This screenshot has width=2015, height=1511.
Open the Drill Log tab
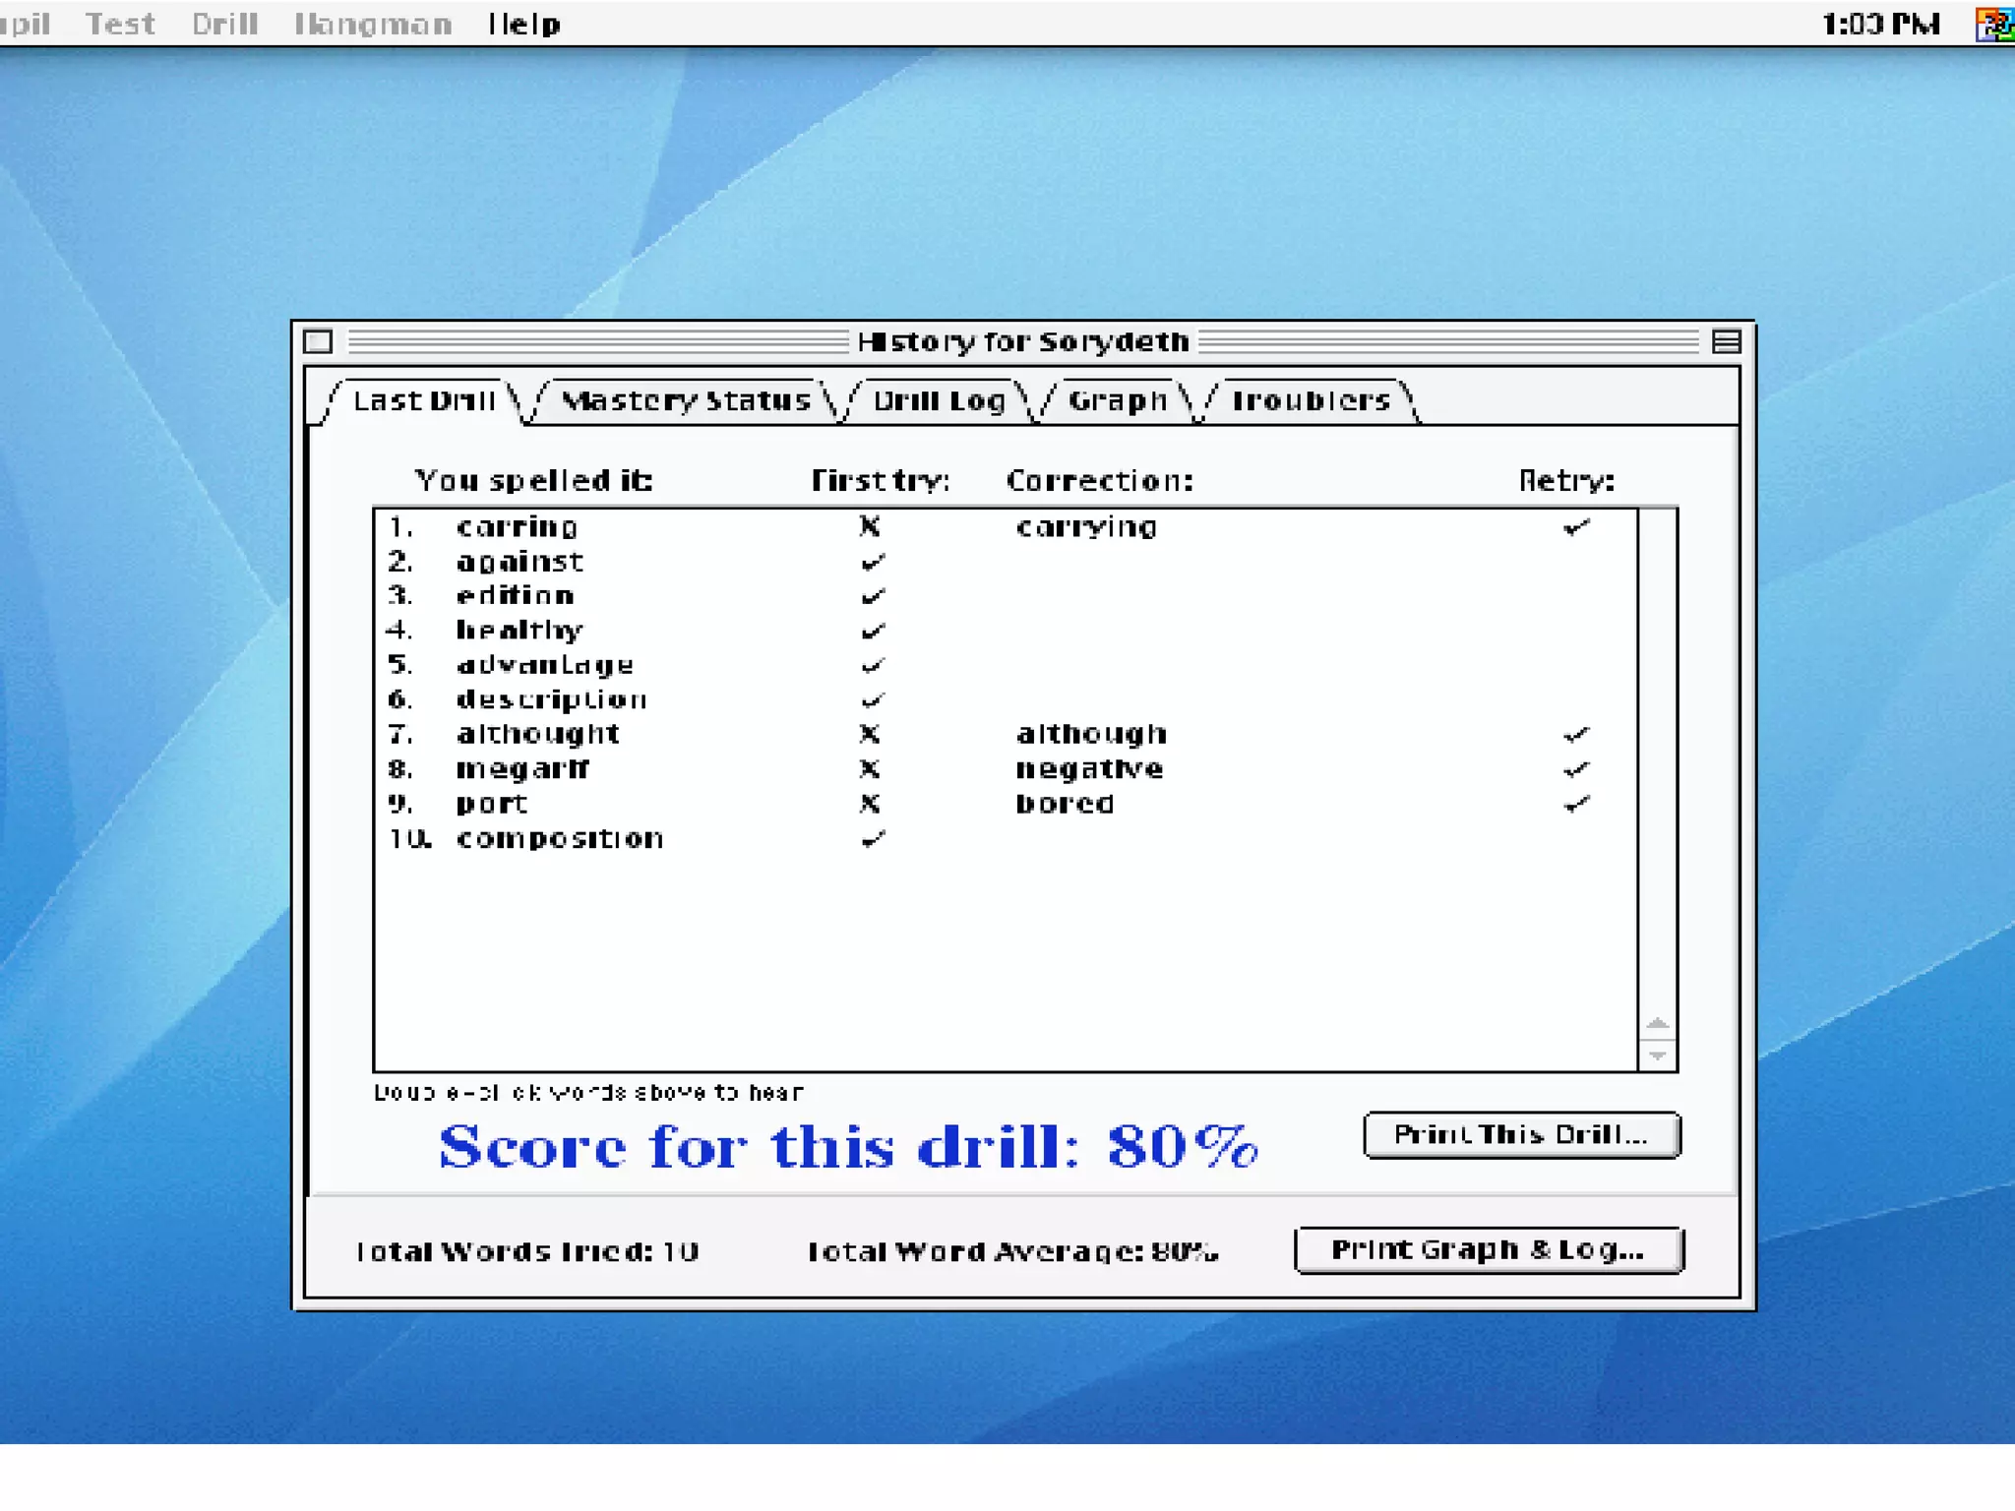(x=939, y=401)
